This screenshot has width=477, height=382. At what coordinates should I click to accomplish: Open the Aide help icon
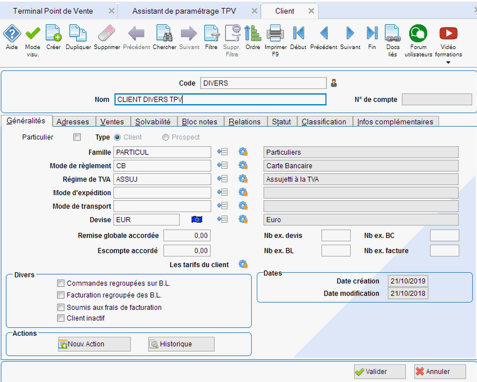(x=12, y=33)
